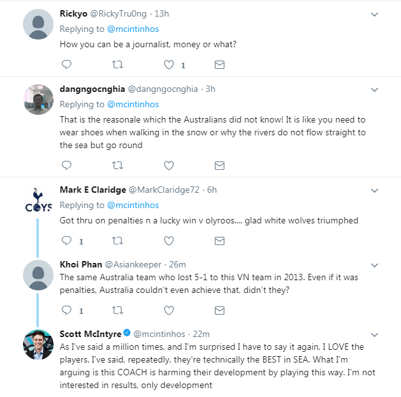Reply to dangngocnghia's tweet
The height and width of the screenshot is (397, 401).
pos(66,165)
